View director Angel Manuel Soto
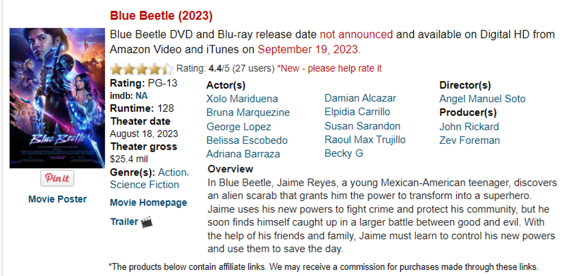This screenshot has width=568, height=276. pyautogui.click(x=482, y=99)
